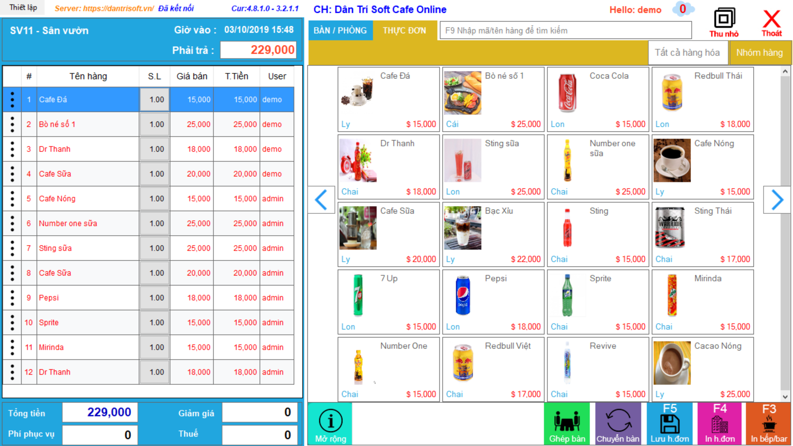
Task: Click the Phải trả amount field
Action: coord(258,50)
